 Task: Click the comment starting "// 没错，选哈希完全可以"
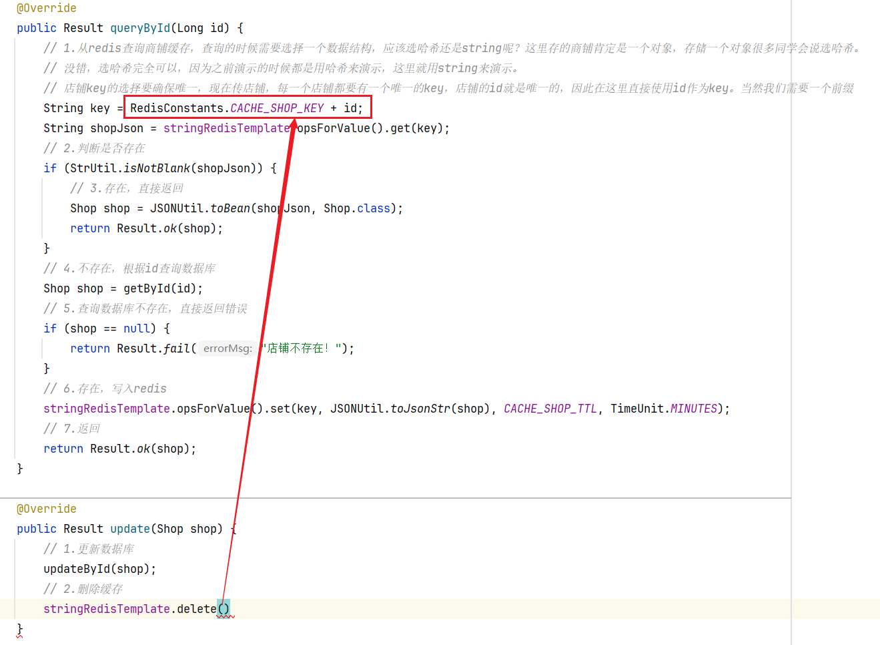click(281, 68)
